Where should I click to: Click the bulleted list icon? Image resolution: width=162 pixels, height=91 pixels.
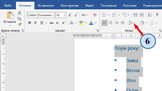[105, 15]
